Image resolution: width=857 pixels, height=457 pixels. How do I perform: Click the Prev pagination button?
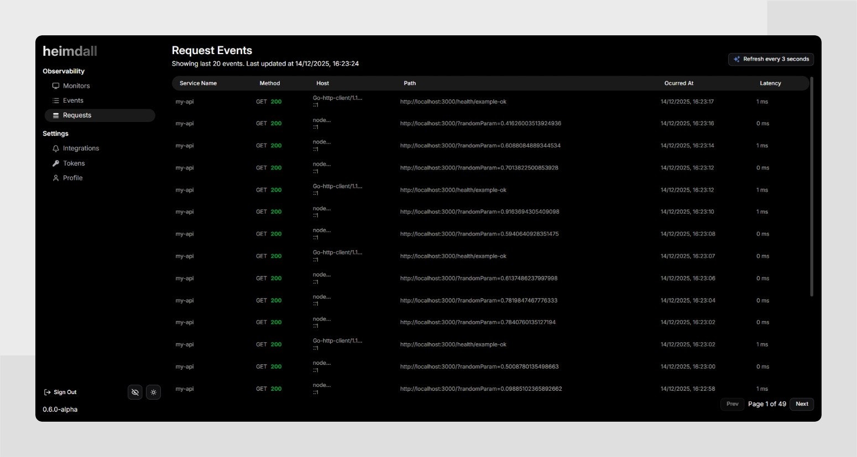pos(732,403)
